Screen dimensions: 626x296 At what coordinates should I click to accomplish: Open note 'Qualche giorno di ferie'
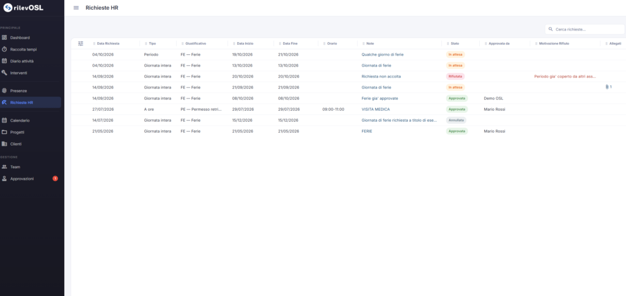coord(383,54)
